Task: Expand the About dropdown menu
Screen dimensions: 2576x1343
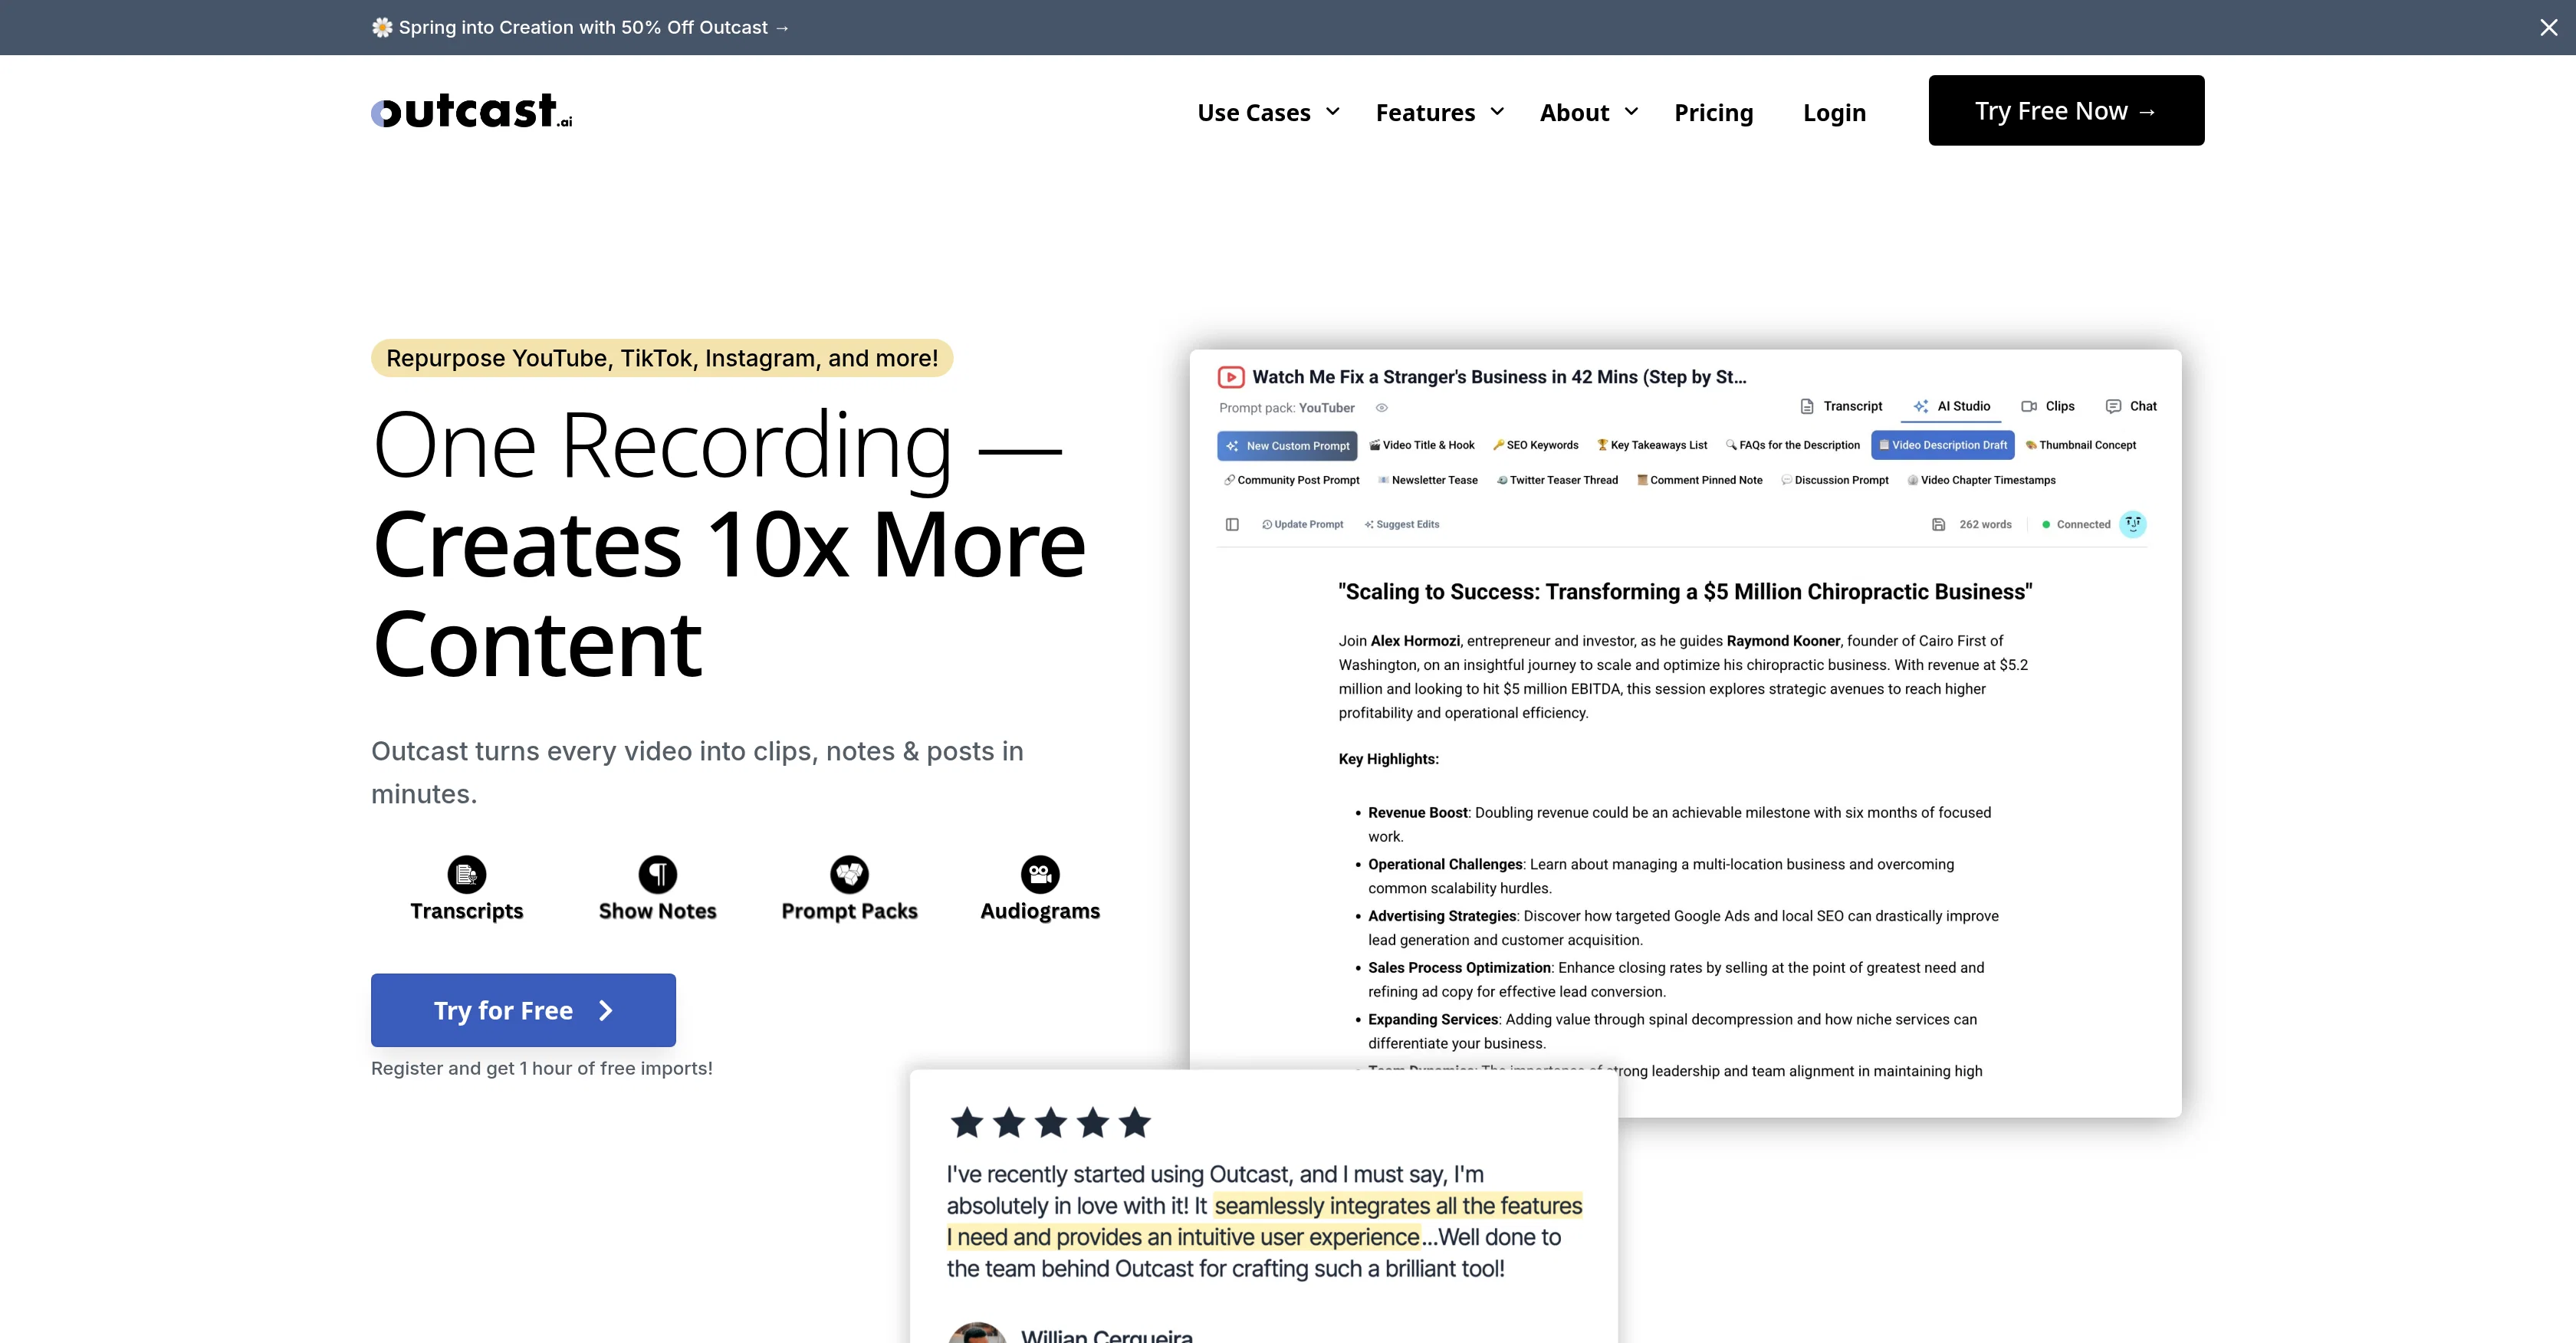Action: point(1589,112)
